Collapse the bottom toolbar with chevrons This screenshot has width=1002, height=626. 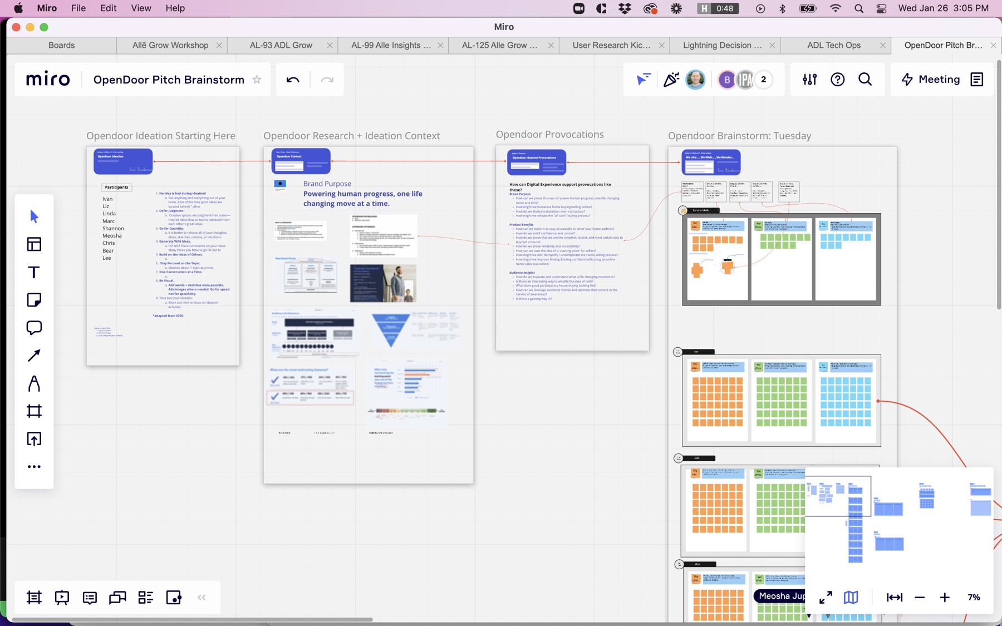point(202,598)
